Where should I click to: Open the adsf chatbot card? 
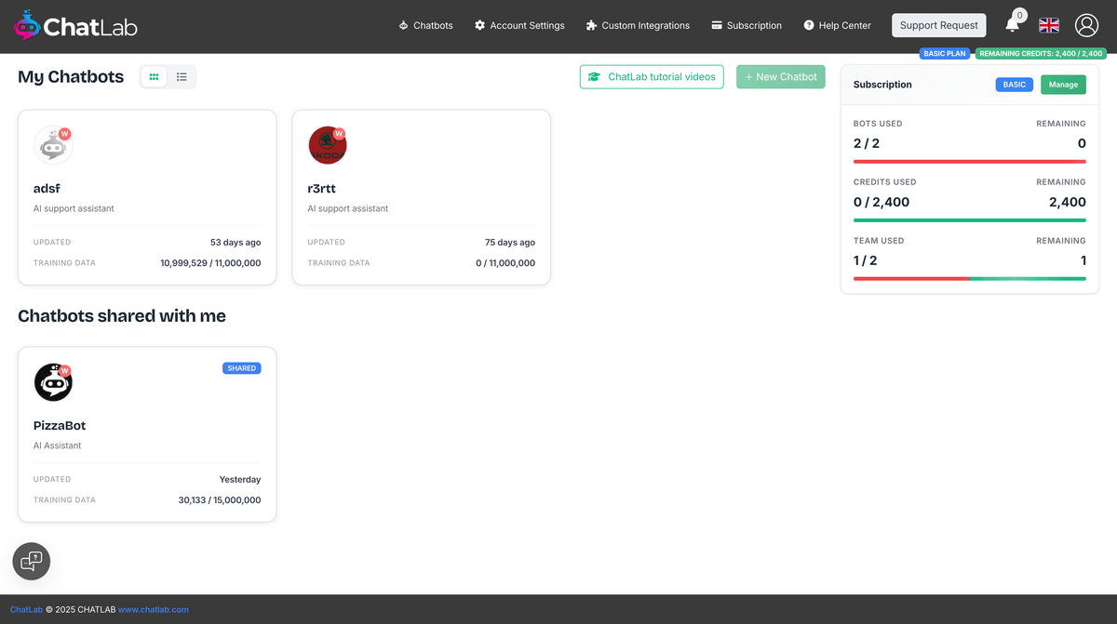coord(146,195)
